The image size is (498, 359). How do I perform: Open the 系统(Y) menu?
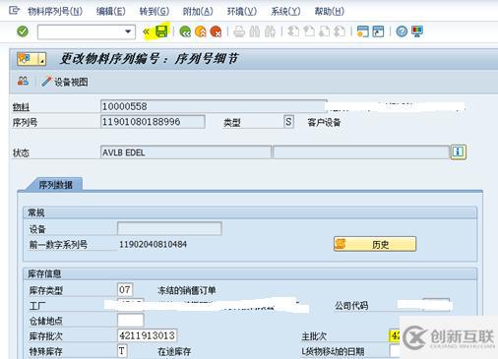tap(285, 12)
